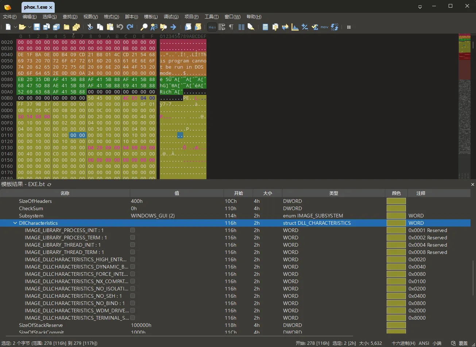Click the Replace AB icon
Screen dimensions: 476x347
click(x=154, y=27)
